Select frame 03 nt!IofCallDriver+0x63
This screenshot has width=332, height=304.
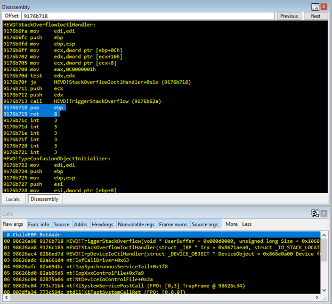coord(161,260)
